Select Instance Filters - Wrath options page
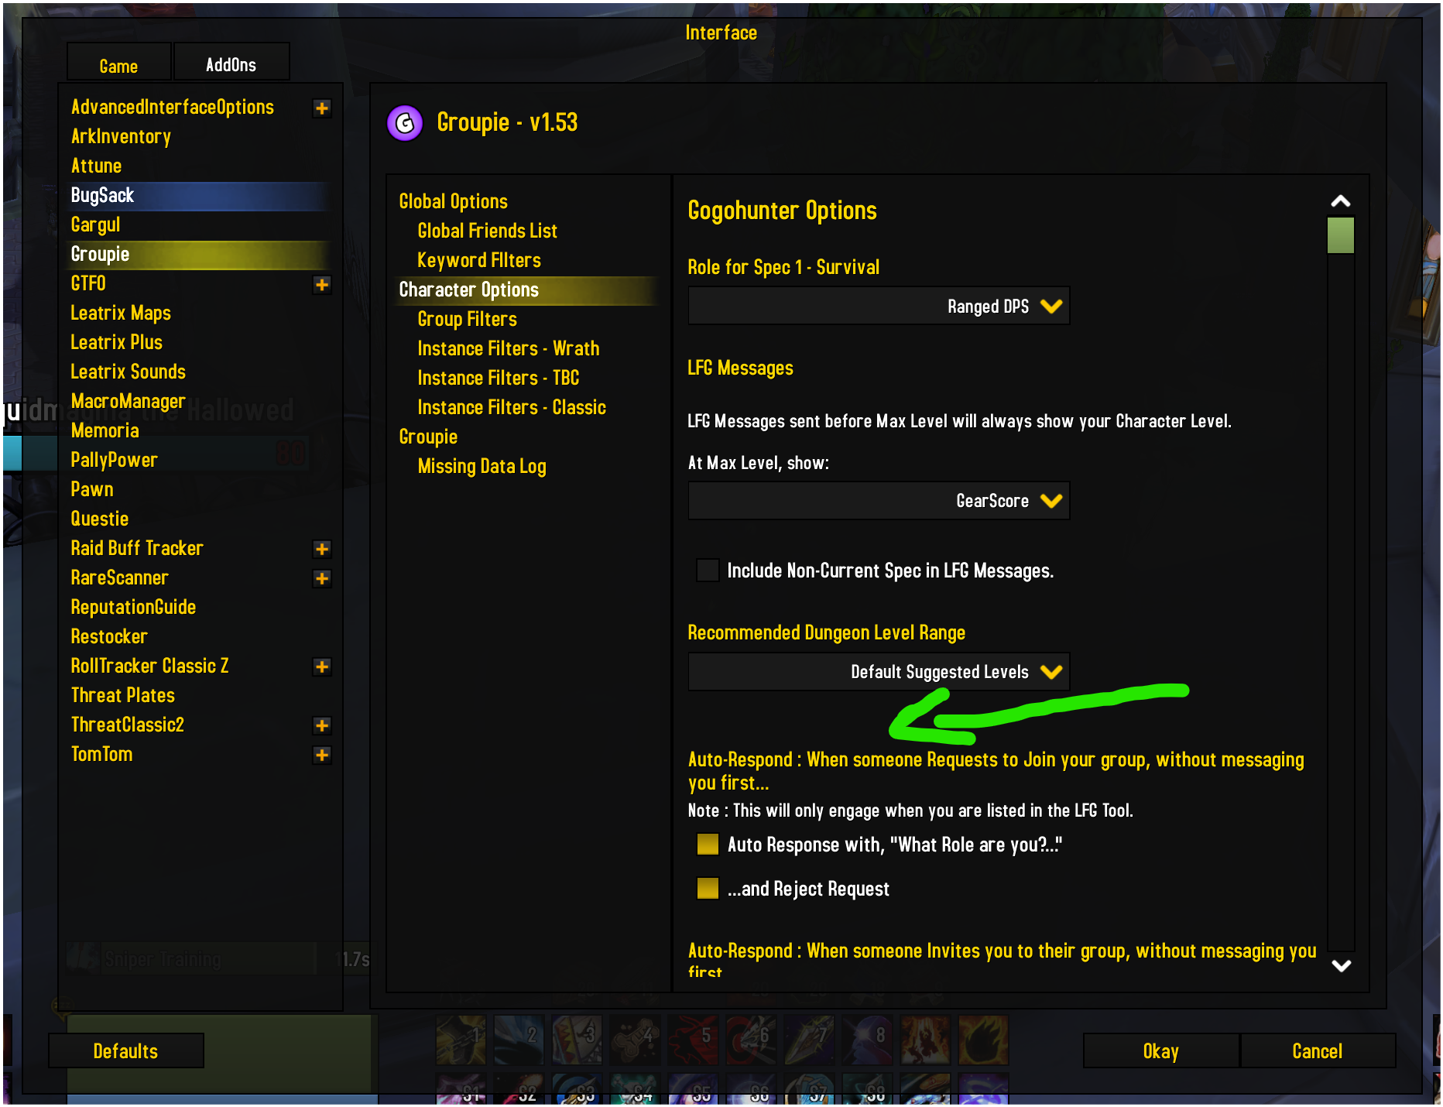Image resolution: width=1443 pixels, height=1107 pixels. 508,348
